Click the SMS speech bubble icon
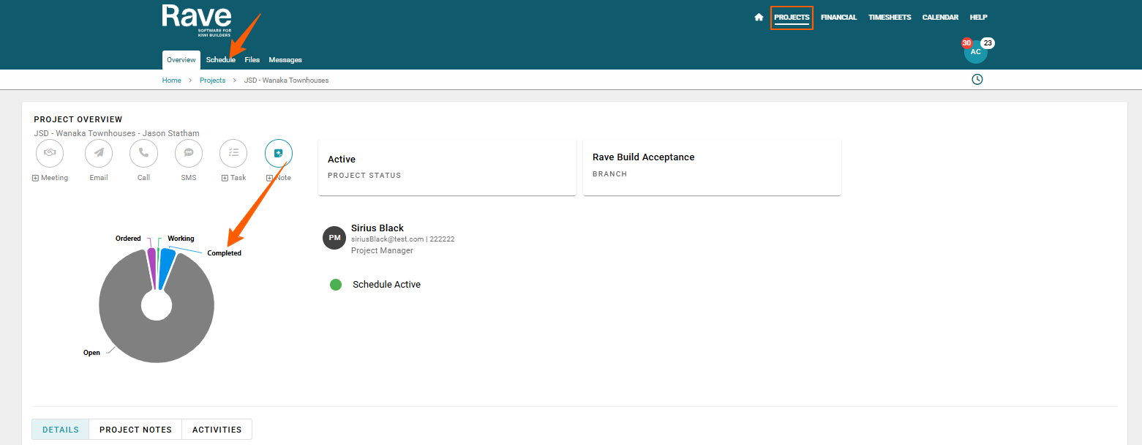Image resolution: width=1142 pixels, height=445 pixels. click(189, 153)
